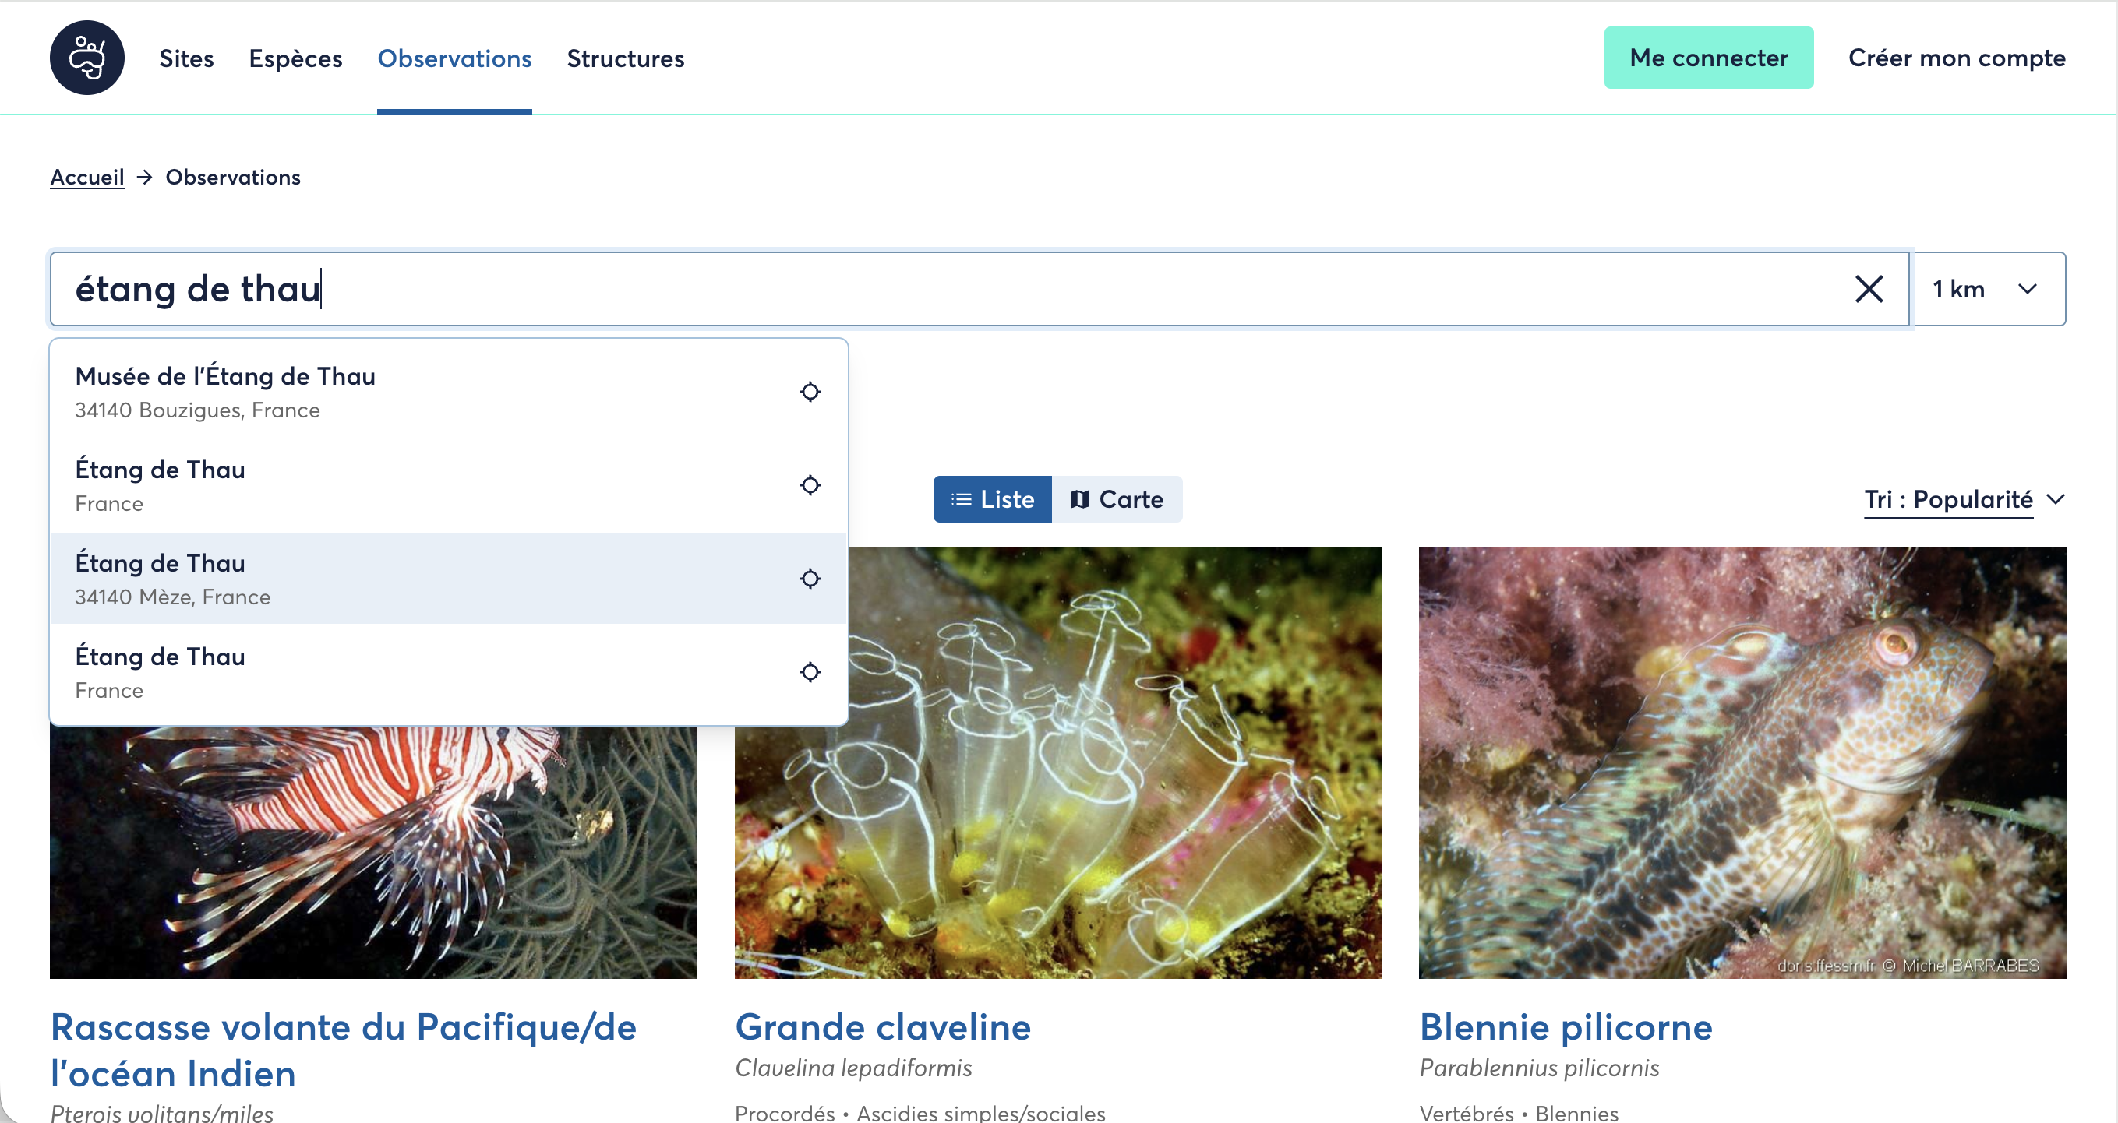Open the Blennie pilicorne photo

coord(1742,763)
